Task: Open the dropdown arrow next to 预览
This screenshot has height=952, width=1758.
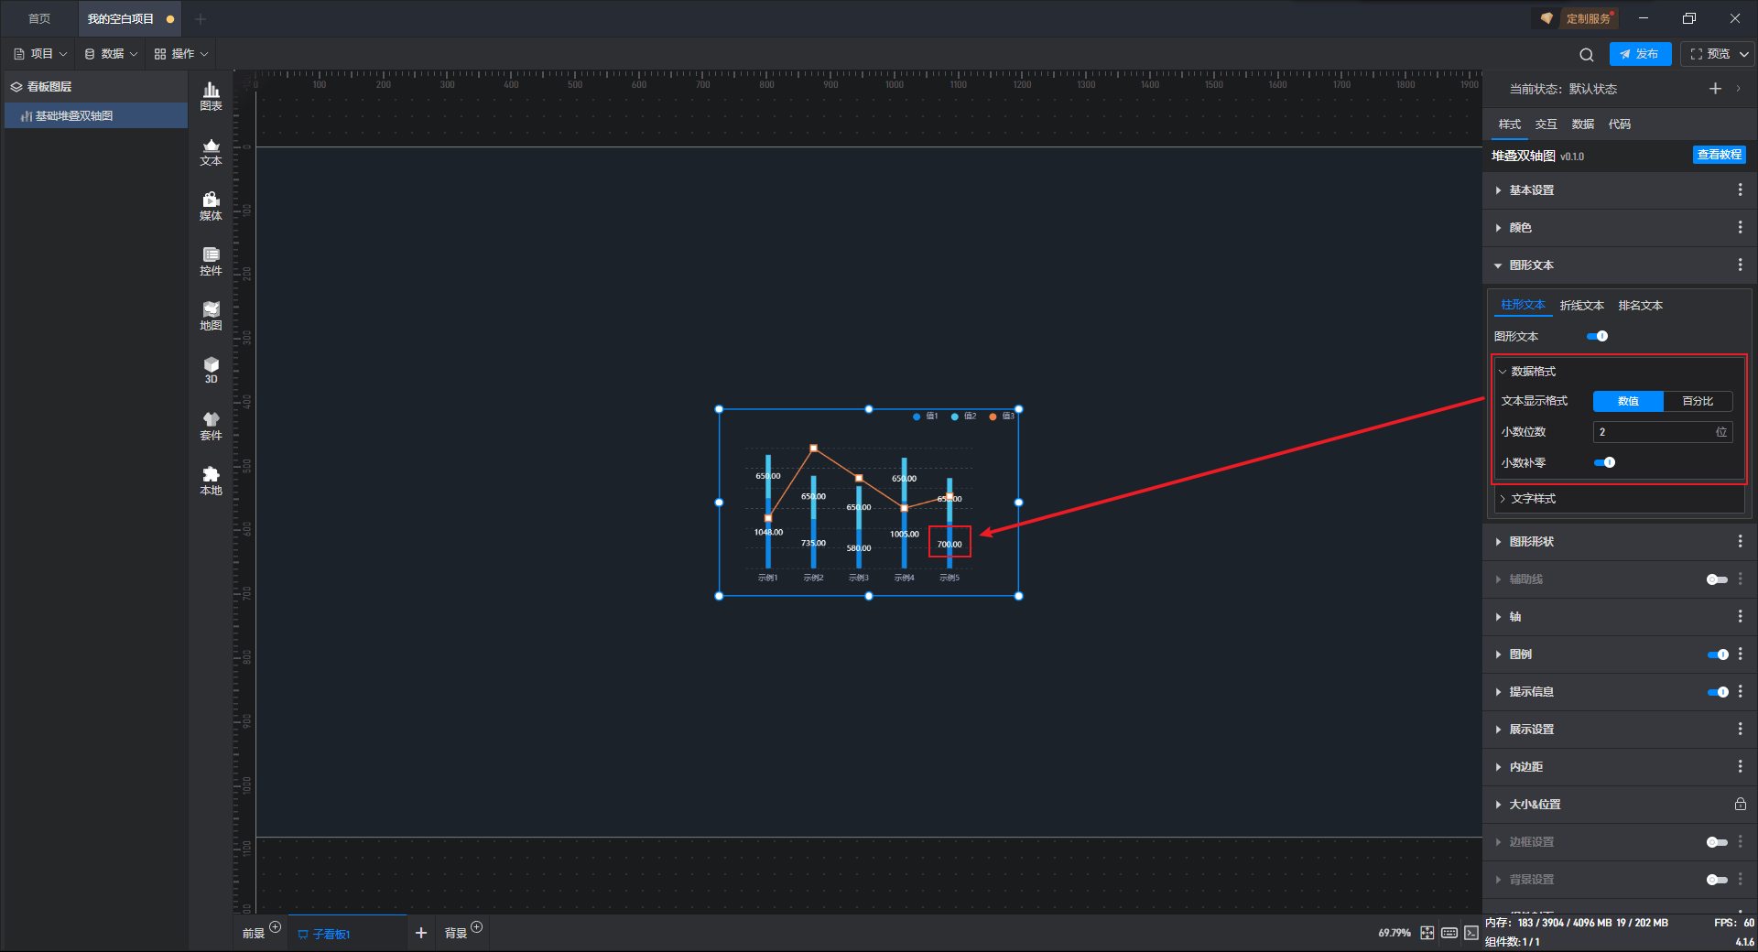Action: pyautogui.click(x=1744, y=54)
